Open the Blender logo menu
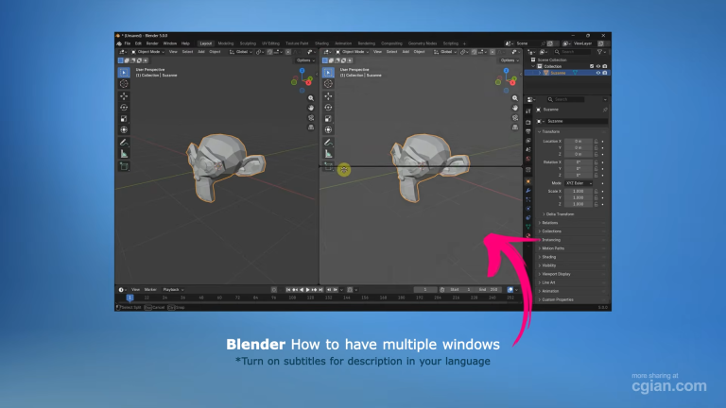726x408 pixels. [x=119, y=43]
